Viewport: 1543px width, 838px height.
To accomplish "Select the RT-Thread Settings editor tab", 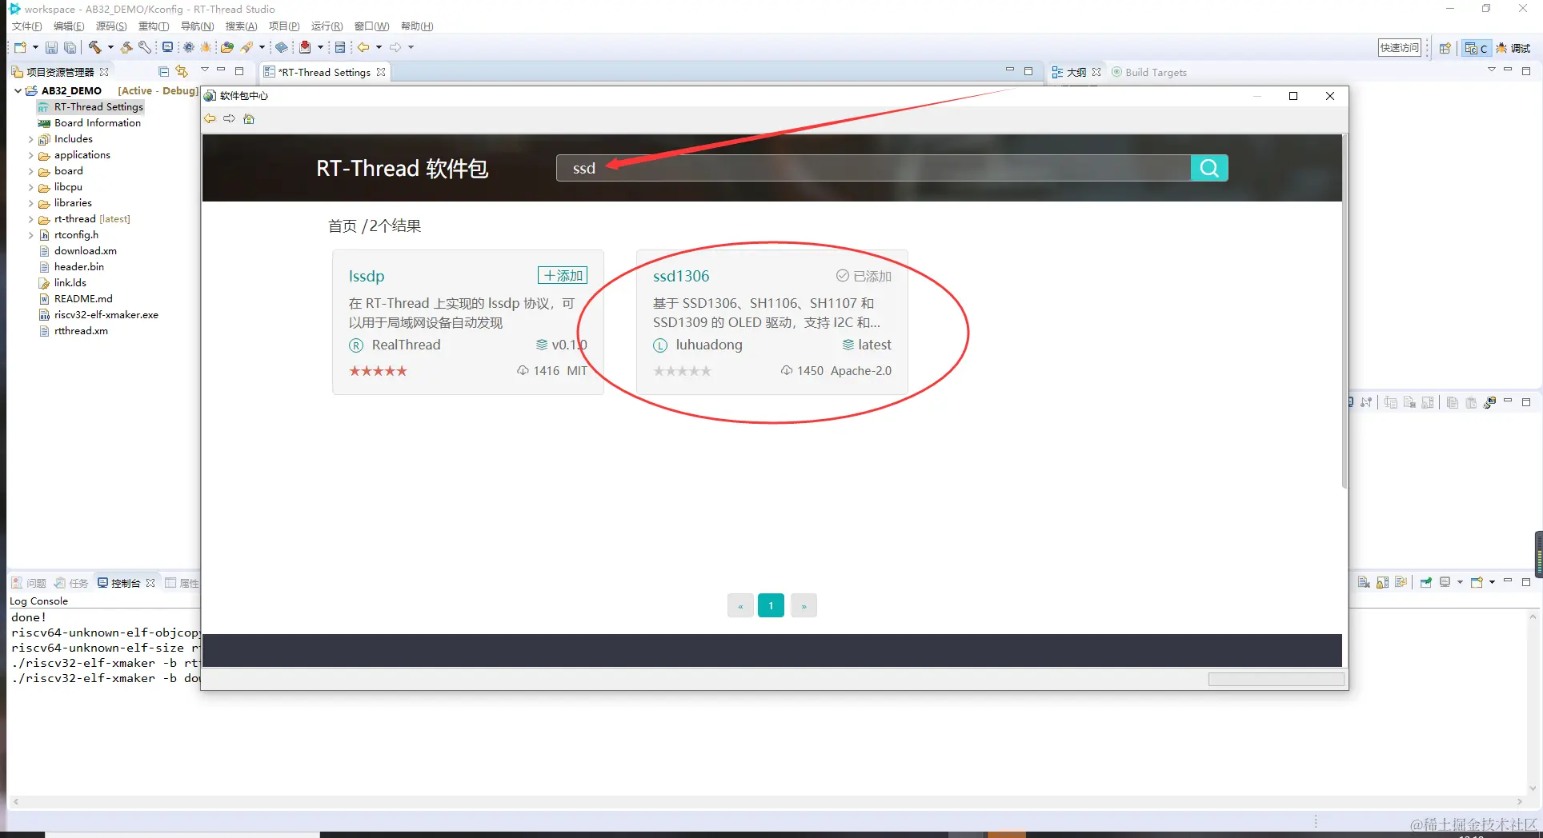I will coord(324,72).
